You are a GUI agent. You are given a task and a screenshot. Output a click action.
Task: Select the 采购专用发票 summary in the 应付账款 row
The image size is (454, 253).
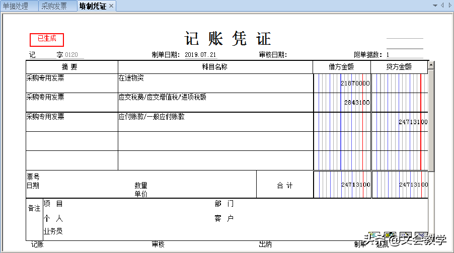(72, 122)
